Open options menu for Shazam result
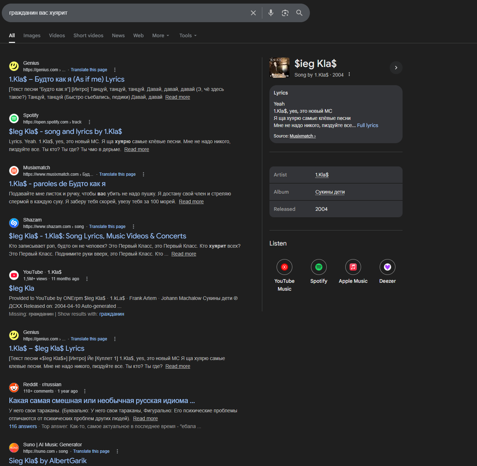Viewport: 477px width, 466px height. click(x=133, y=227)
